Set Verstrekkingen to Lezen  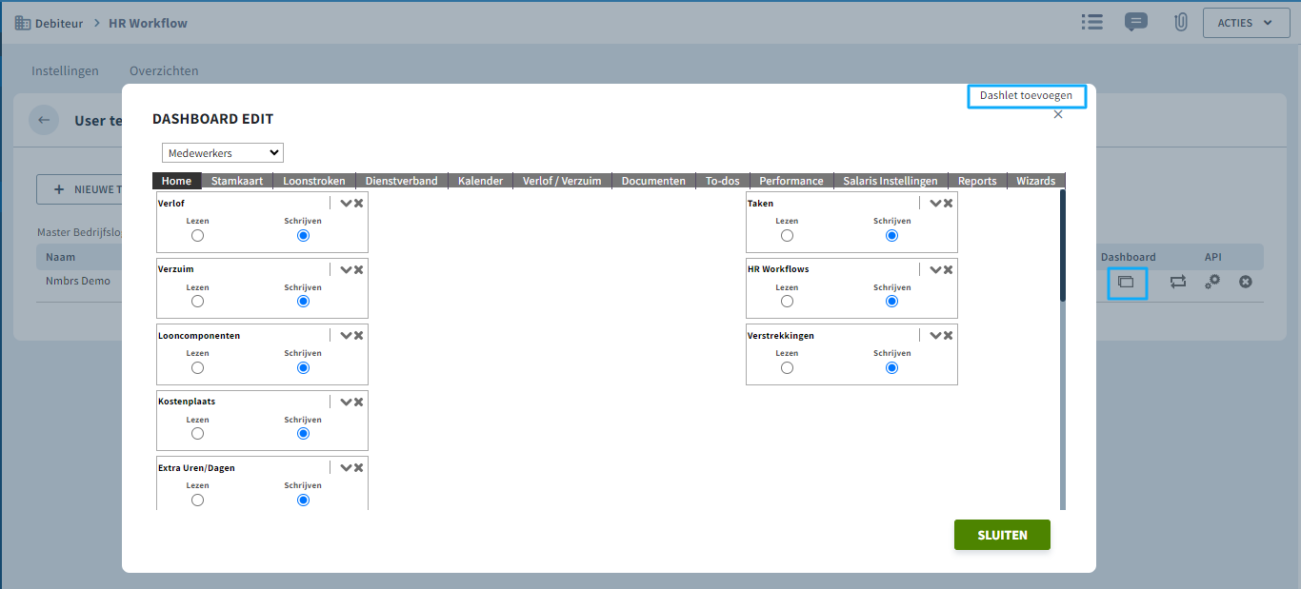coord(787,367)
